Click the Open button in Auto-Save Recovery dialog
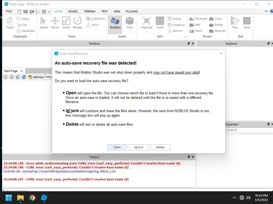The width and height of the screenshot is (273, 204). 117,147
